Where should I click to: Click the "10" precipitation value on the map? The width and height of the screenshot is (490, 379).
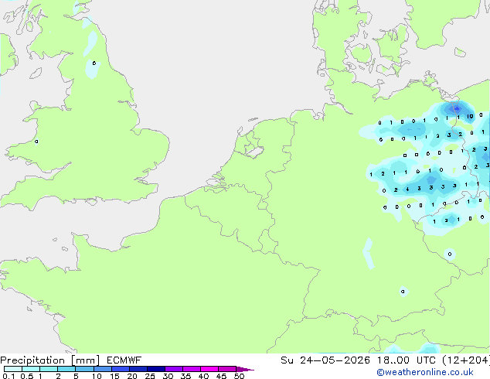click(x=470, y=116)
